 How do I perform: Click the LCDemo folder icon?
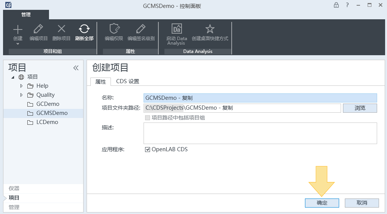click(x=30, y=123)
